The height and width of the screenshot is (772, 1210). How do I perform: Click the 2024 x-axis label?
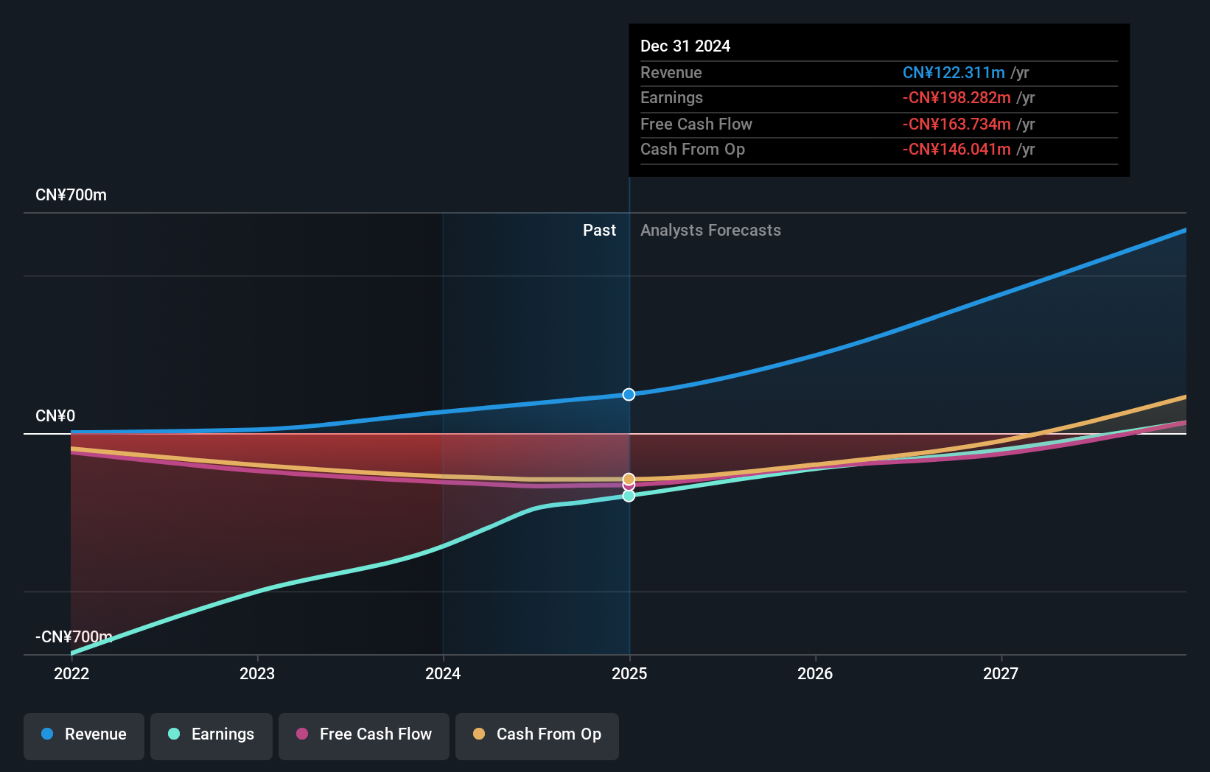[443, 673]
